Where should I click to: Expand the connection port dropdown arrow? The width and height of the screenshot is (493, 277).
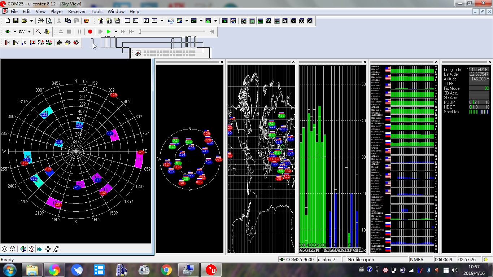point(15,32)
